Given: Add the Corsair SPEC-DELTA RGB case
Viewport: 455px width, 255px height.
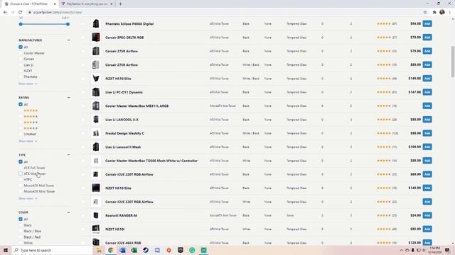Looking at the screenshot, I should 427,38.
